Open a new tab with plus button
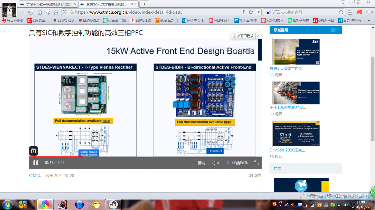Screen dimensions: 375x210 [144, 4]
